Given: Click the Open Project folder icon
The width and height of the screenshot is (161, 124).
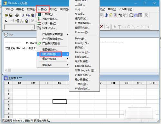Looking at the screenshot, I should click(6, 15).
